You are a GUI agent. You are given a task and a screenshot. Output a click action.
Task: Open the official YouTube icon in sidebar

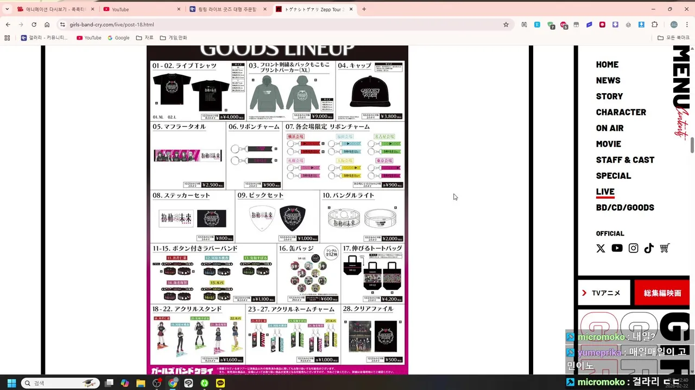[x=617, y=248]
